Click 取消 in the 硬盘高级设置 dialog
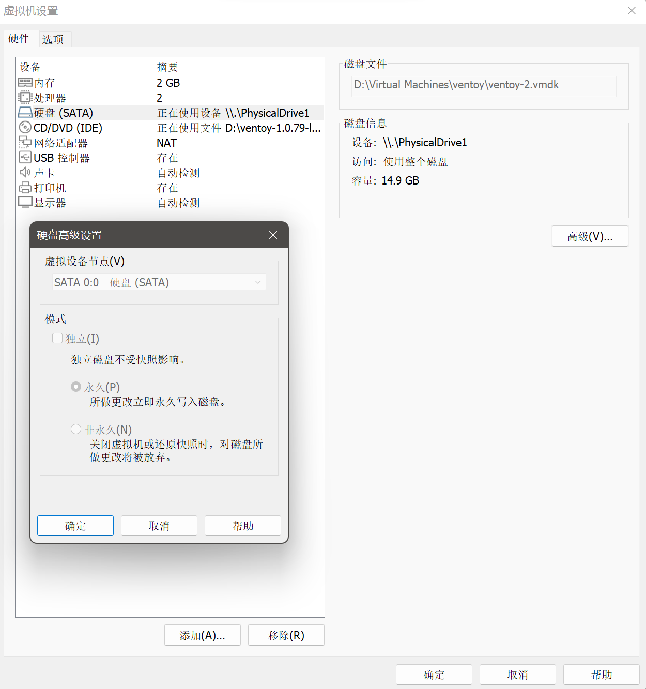Screen dimensions: 646x689 [159, 526]
